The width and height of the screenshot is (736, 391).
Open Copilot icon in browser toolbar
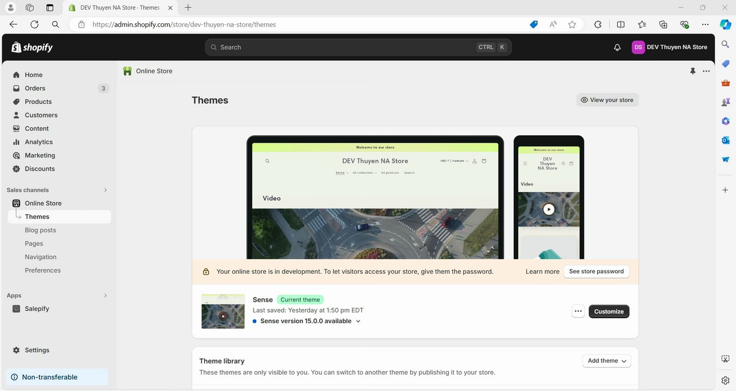[x=726, y=24]
